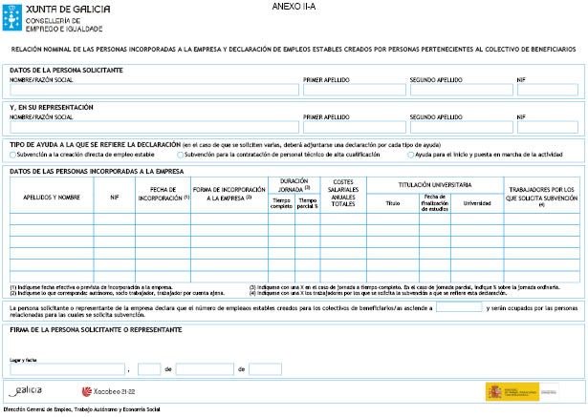Select 'Subvención para la contratación de personal técnico'
Image resolution: width=588 pixels, height=417 pixels.
click(181, 154)
